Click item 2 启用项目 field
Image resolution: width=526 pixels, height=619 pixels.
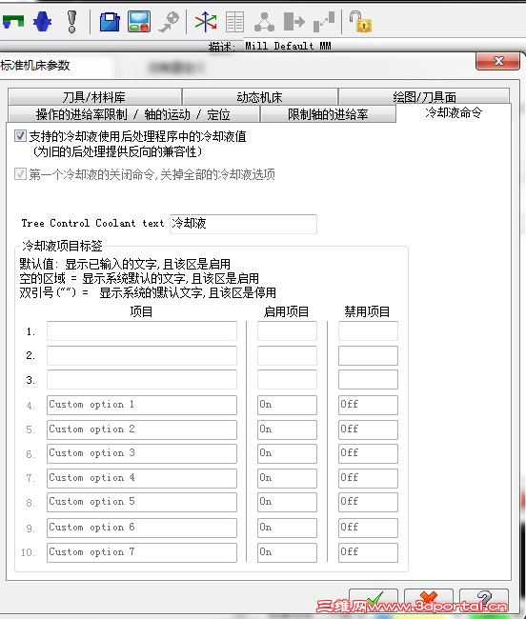pyautogui.click(x=287, y=355)
